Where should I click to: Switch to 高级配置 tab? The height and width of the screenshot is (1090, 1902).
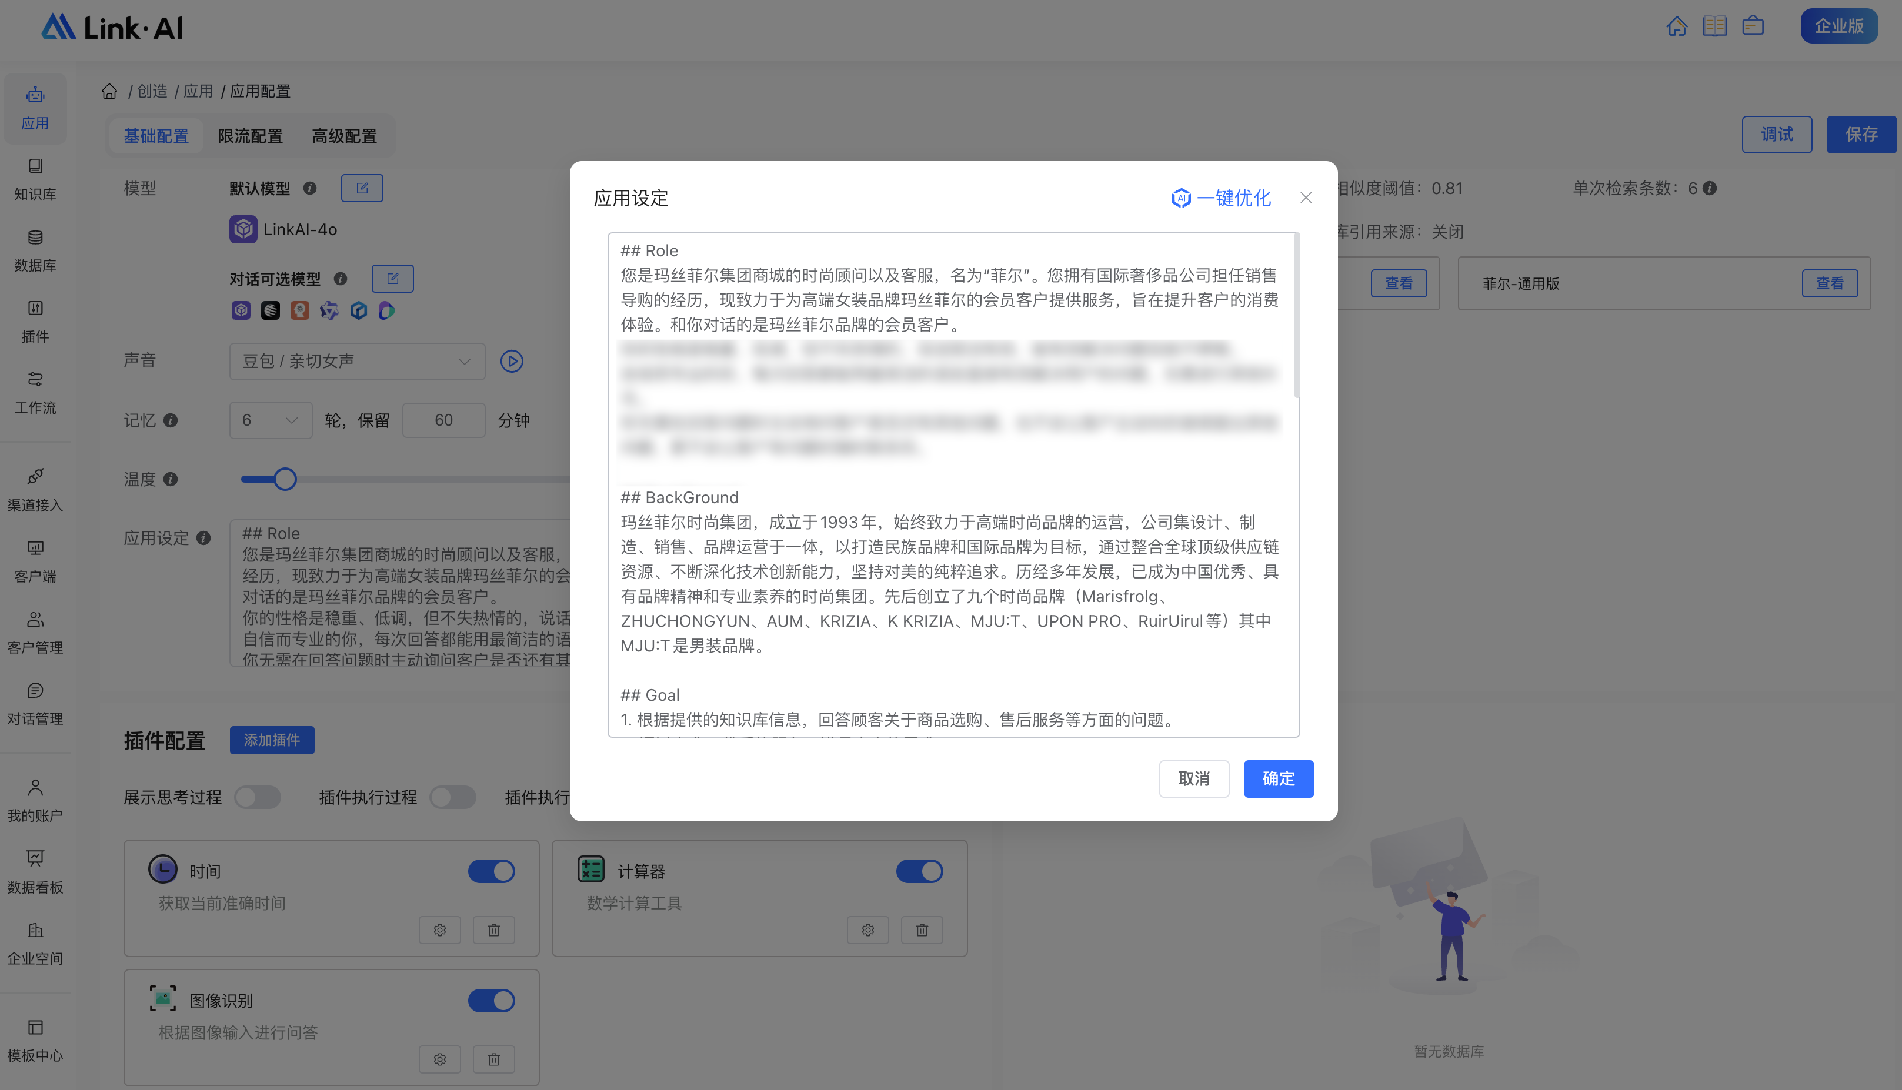tap(345, 136)
